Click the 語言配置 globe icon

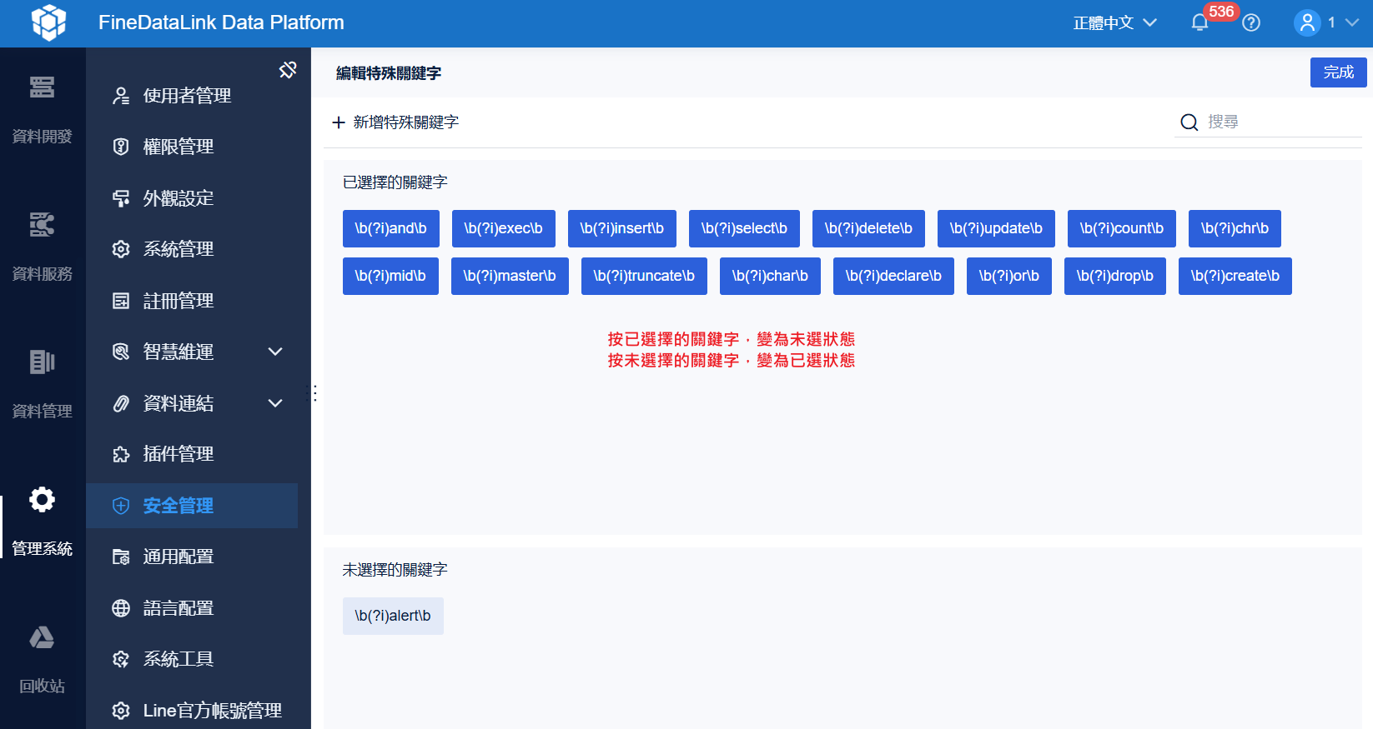(x=121, y=608)
